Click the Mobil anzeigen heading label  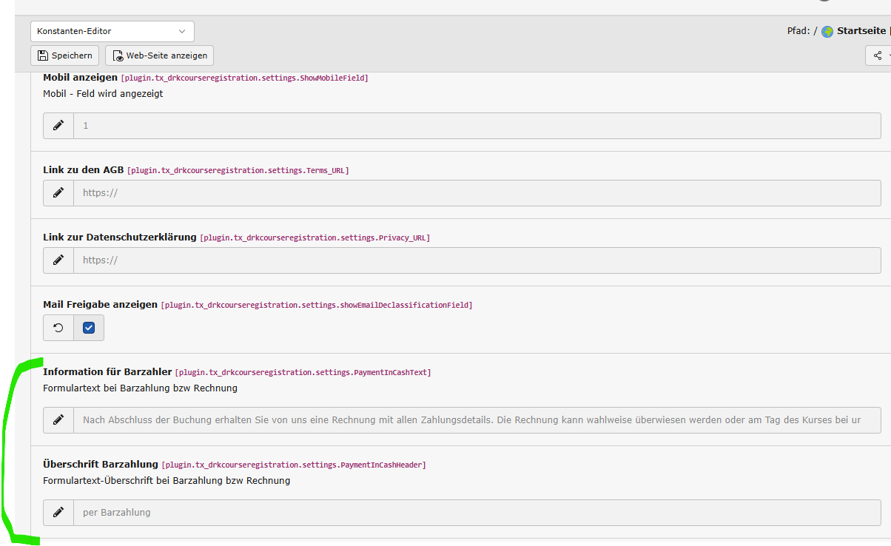[80, 78]
